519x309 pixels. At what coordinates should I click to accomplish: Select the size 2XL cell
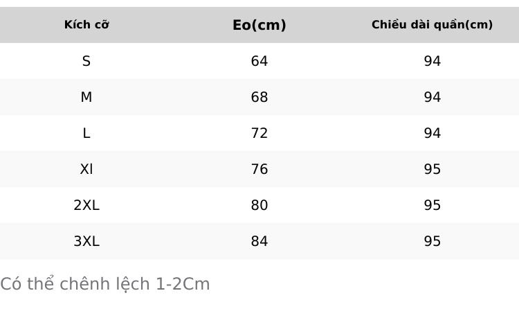click(86, 205)
